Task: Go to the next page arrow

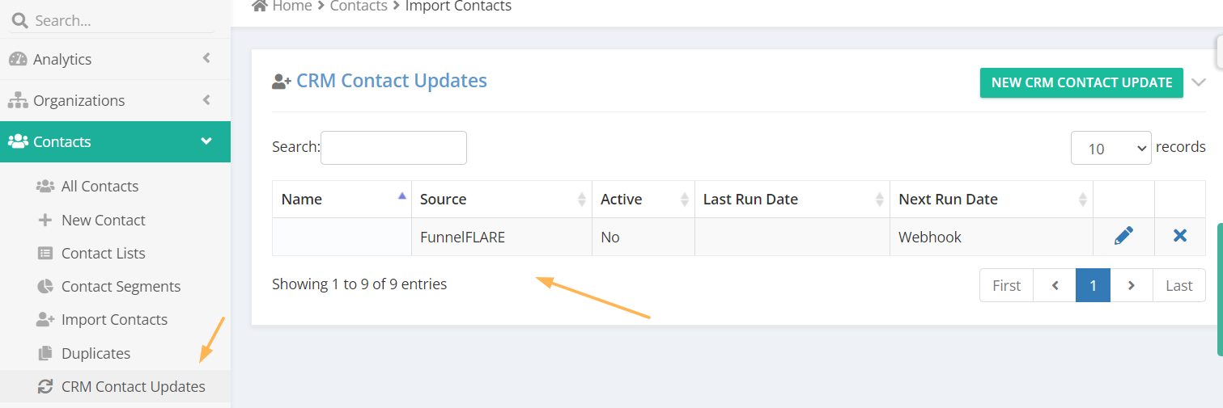Action: 1132,285
